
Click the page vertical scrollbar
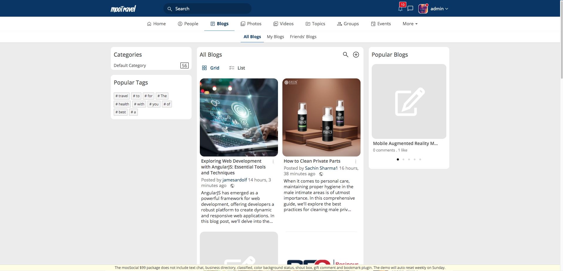tap(562, 40)
